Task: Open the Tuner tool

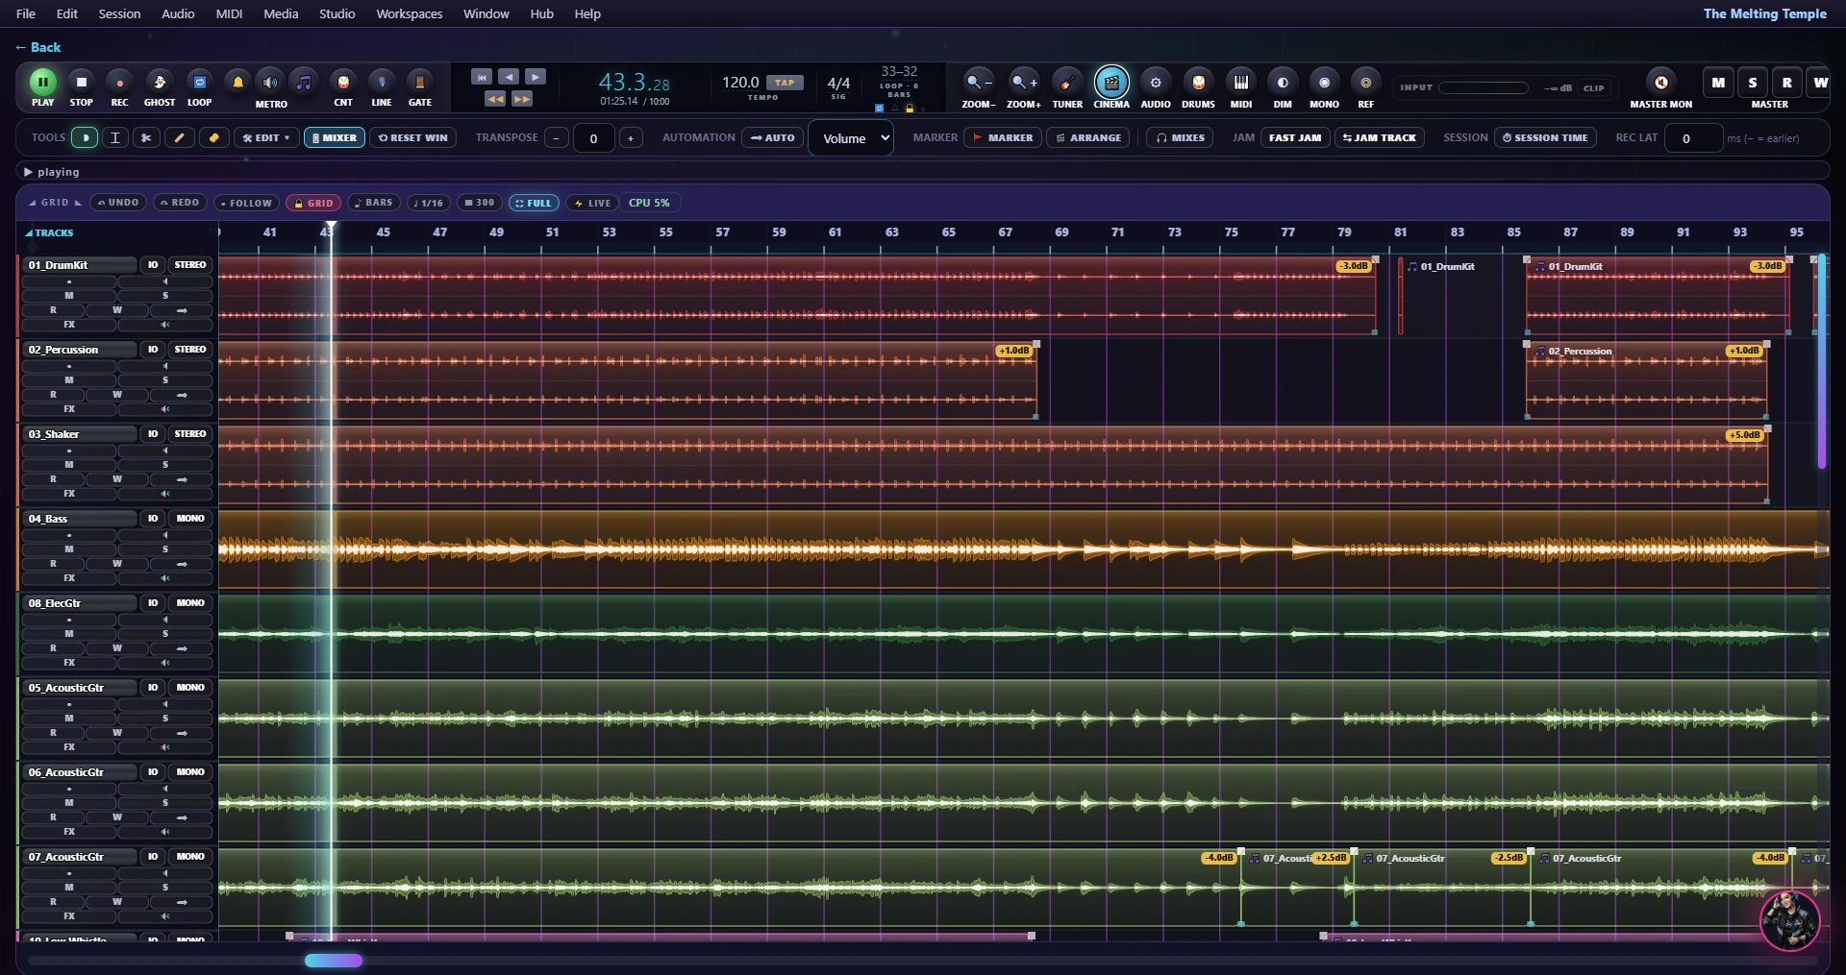Action: [x=1066, y=83]
